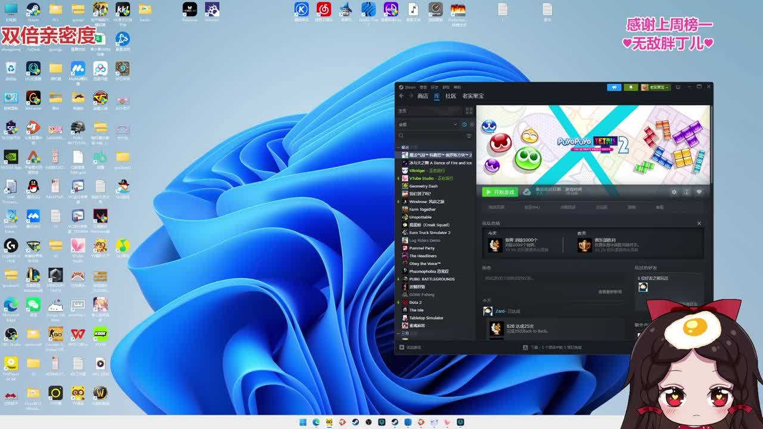Click the Zard- friend name link

point(500,311)
